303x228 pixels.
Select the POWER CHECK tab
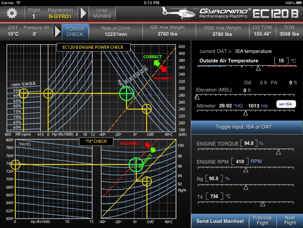(75, 32)
